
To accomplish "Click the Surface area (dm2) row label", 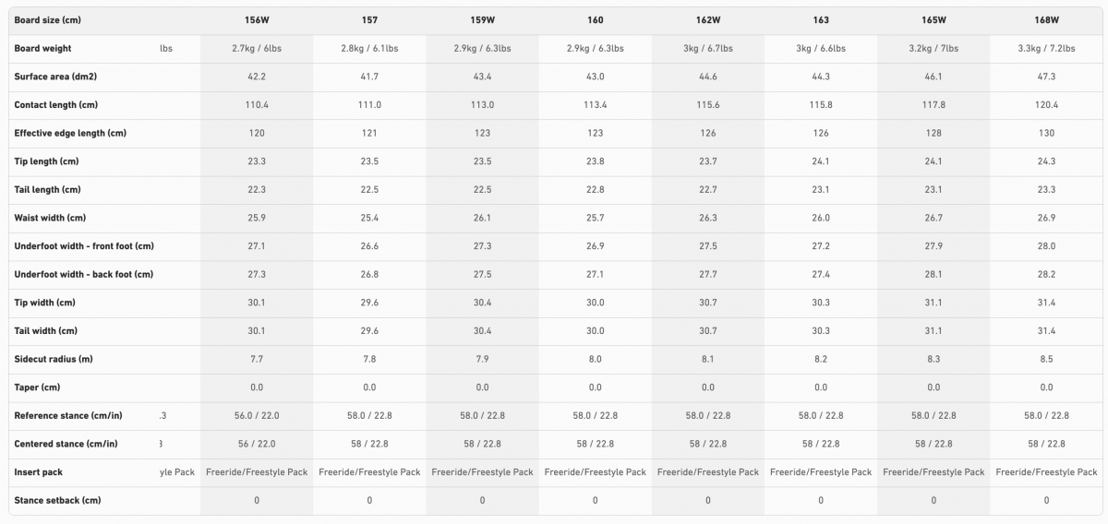I will (x=55, y=77).
